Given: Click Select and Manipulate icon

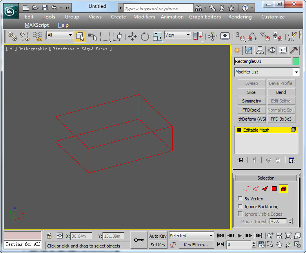Looking at the screenshot, I should 212,36.
